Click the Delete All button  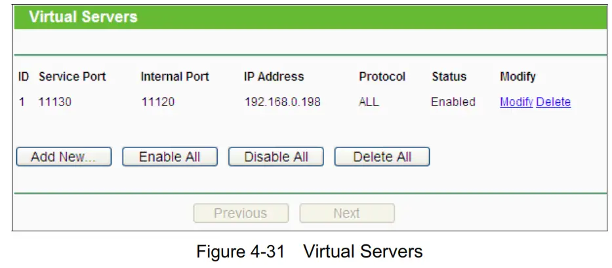[x=382, y=157]
